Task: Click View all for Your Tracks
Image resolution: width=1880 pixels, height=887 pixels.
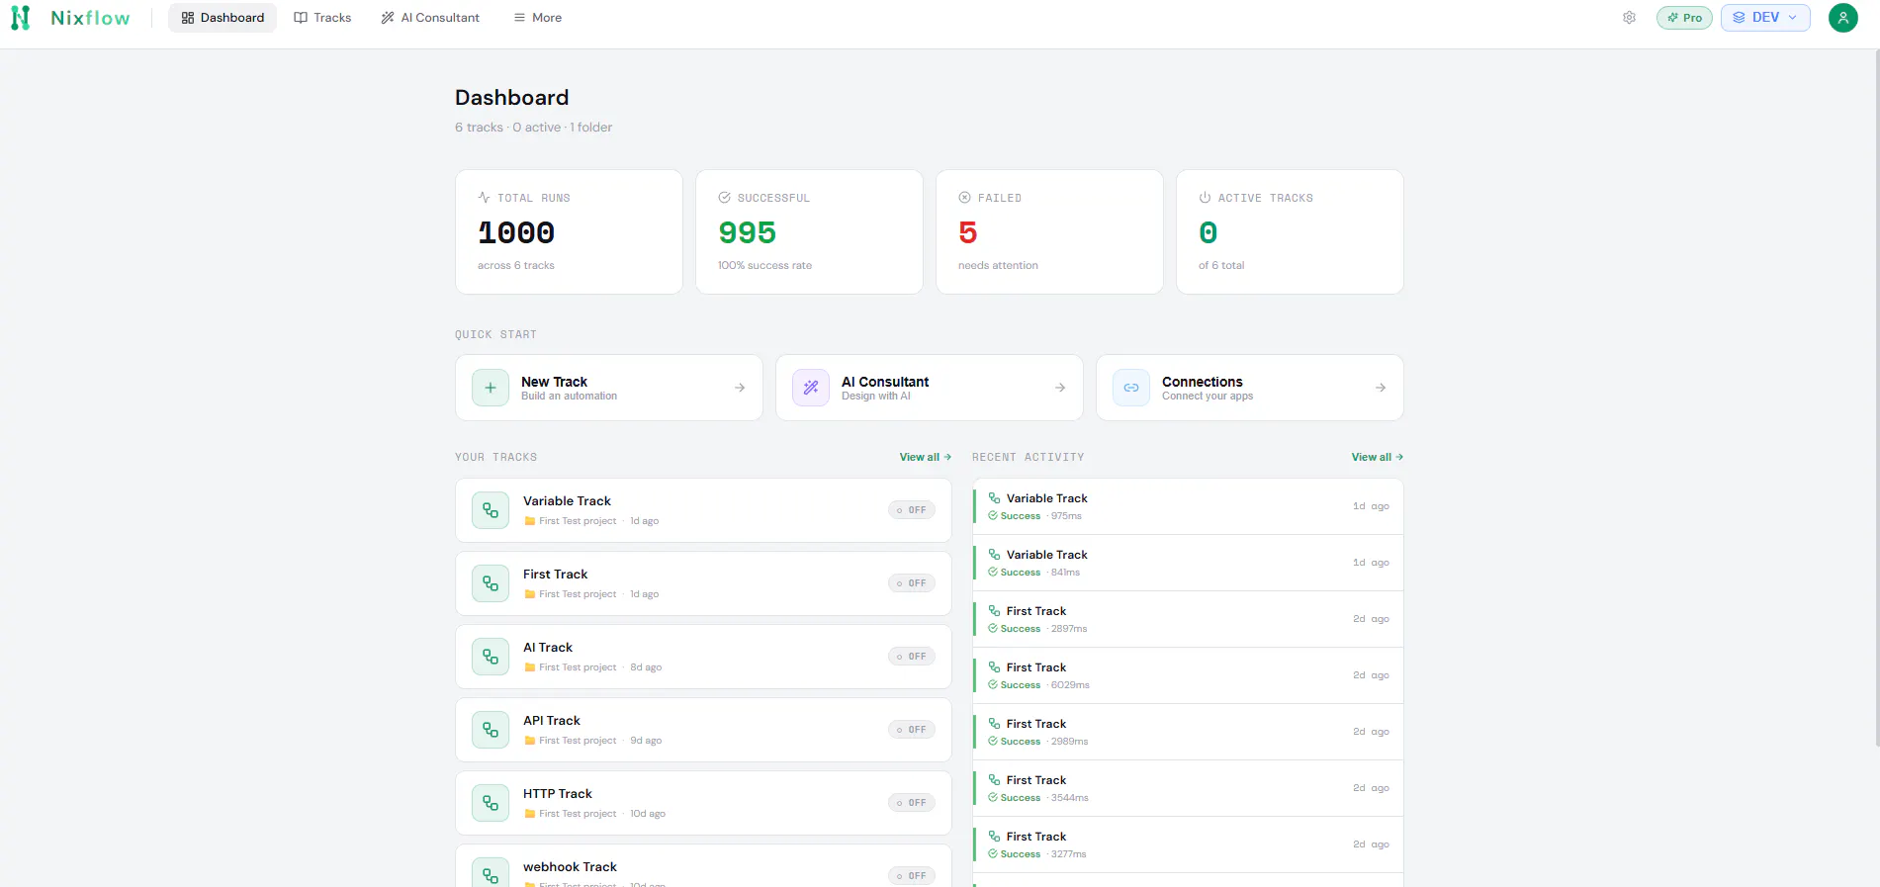Action: pos(925,457)
